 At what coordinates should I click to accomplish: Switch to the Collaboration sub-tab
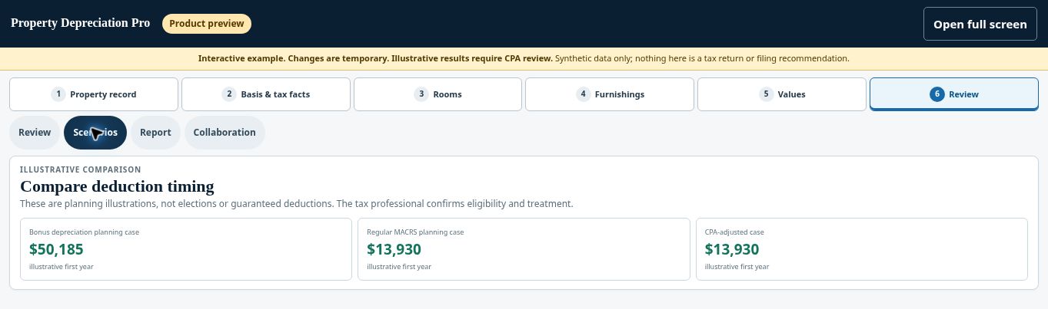pos(225,133)
